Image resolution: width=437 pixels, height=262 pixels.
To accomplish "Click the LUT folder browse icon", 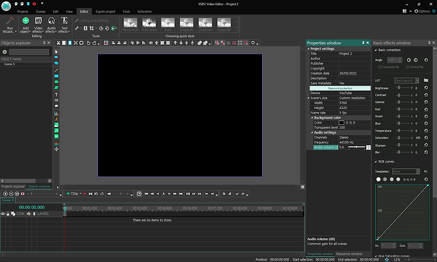I will (x=426, y=80).
